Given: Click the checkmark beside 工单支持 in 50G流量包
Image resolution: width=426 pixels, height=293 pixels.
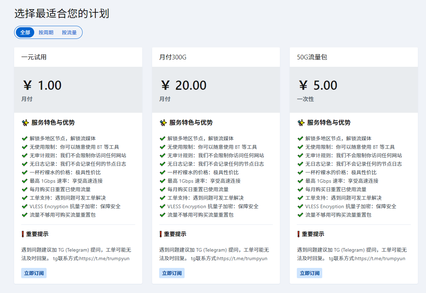Looking at the screenshot, I should point(300,198).
